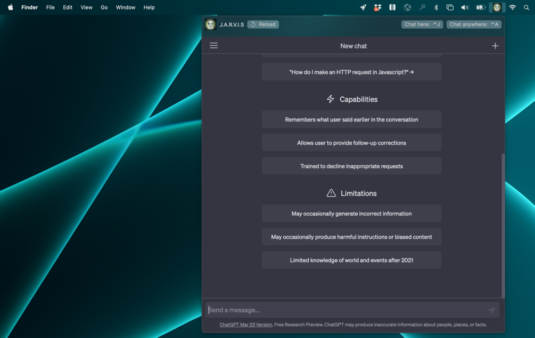Click the Limitations warning triangle icon
Screen dimensions: 535x338
click(331, 193)
